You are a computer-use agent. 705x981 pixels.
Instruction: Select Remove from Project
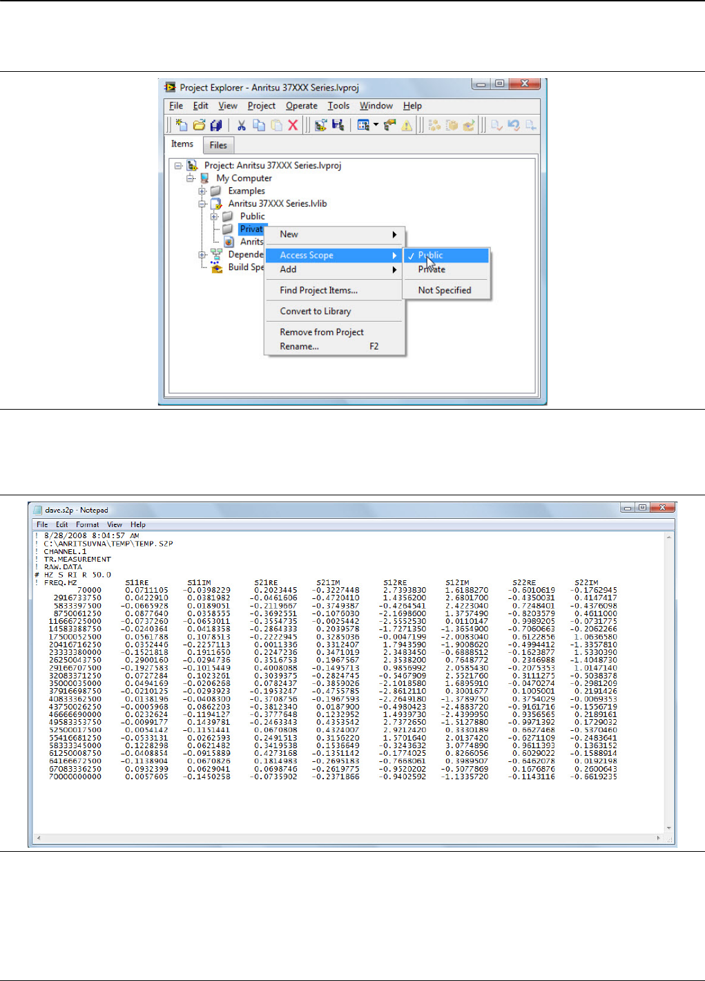(334, 332)
